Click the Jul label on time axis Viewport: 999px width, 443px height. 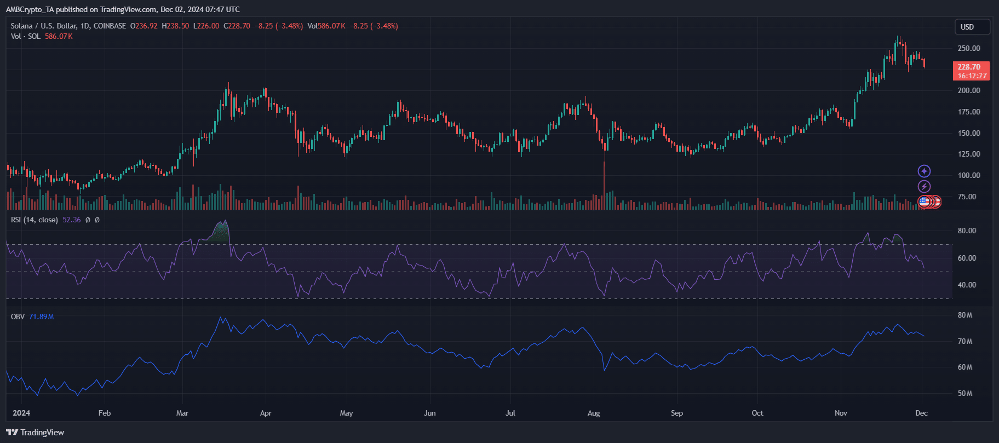(x=510, y=413)
